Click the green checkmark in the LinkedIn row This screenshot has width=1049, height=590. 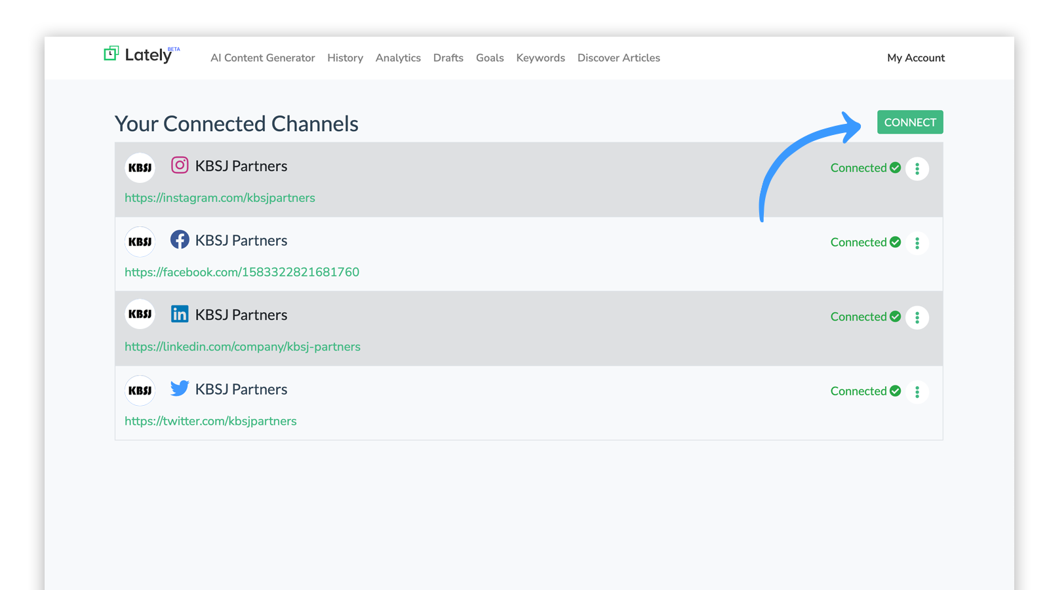895,317
